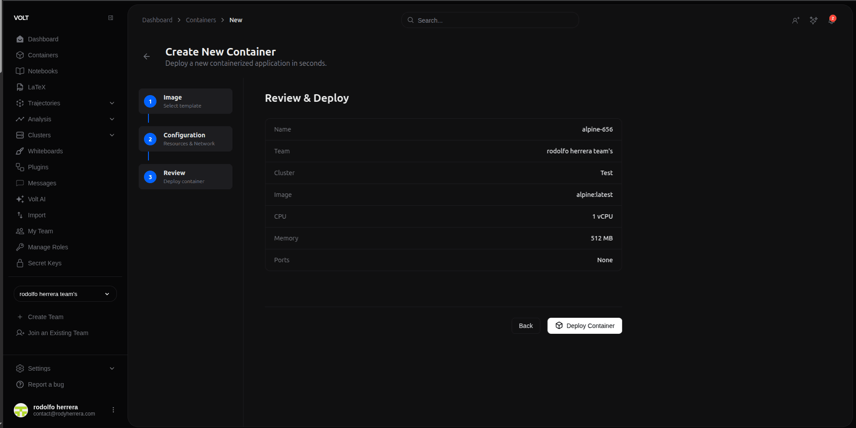Open the Secret Keys manager
856x428 pixels.
tap(44, 263)
